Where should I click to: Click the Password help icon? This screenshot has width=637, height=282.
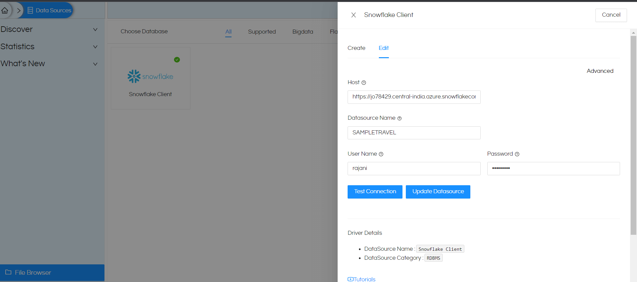click(517, 154)
